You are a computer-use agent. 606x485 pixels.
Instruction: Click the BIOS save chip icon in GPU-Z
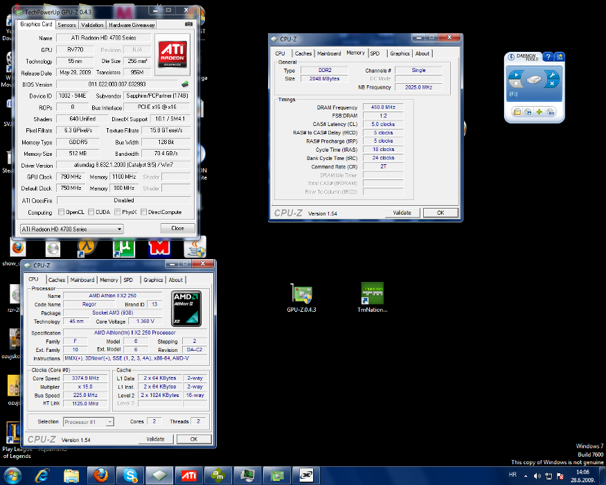click(x=185, y=84)
